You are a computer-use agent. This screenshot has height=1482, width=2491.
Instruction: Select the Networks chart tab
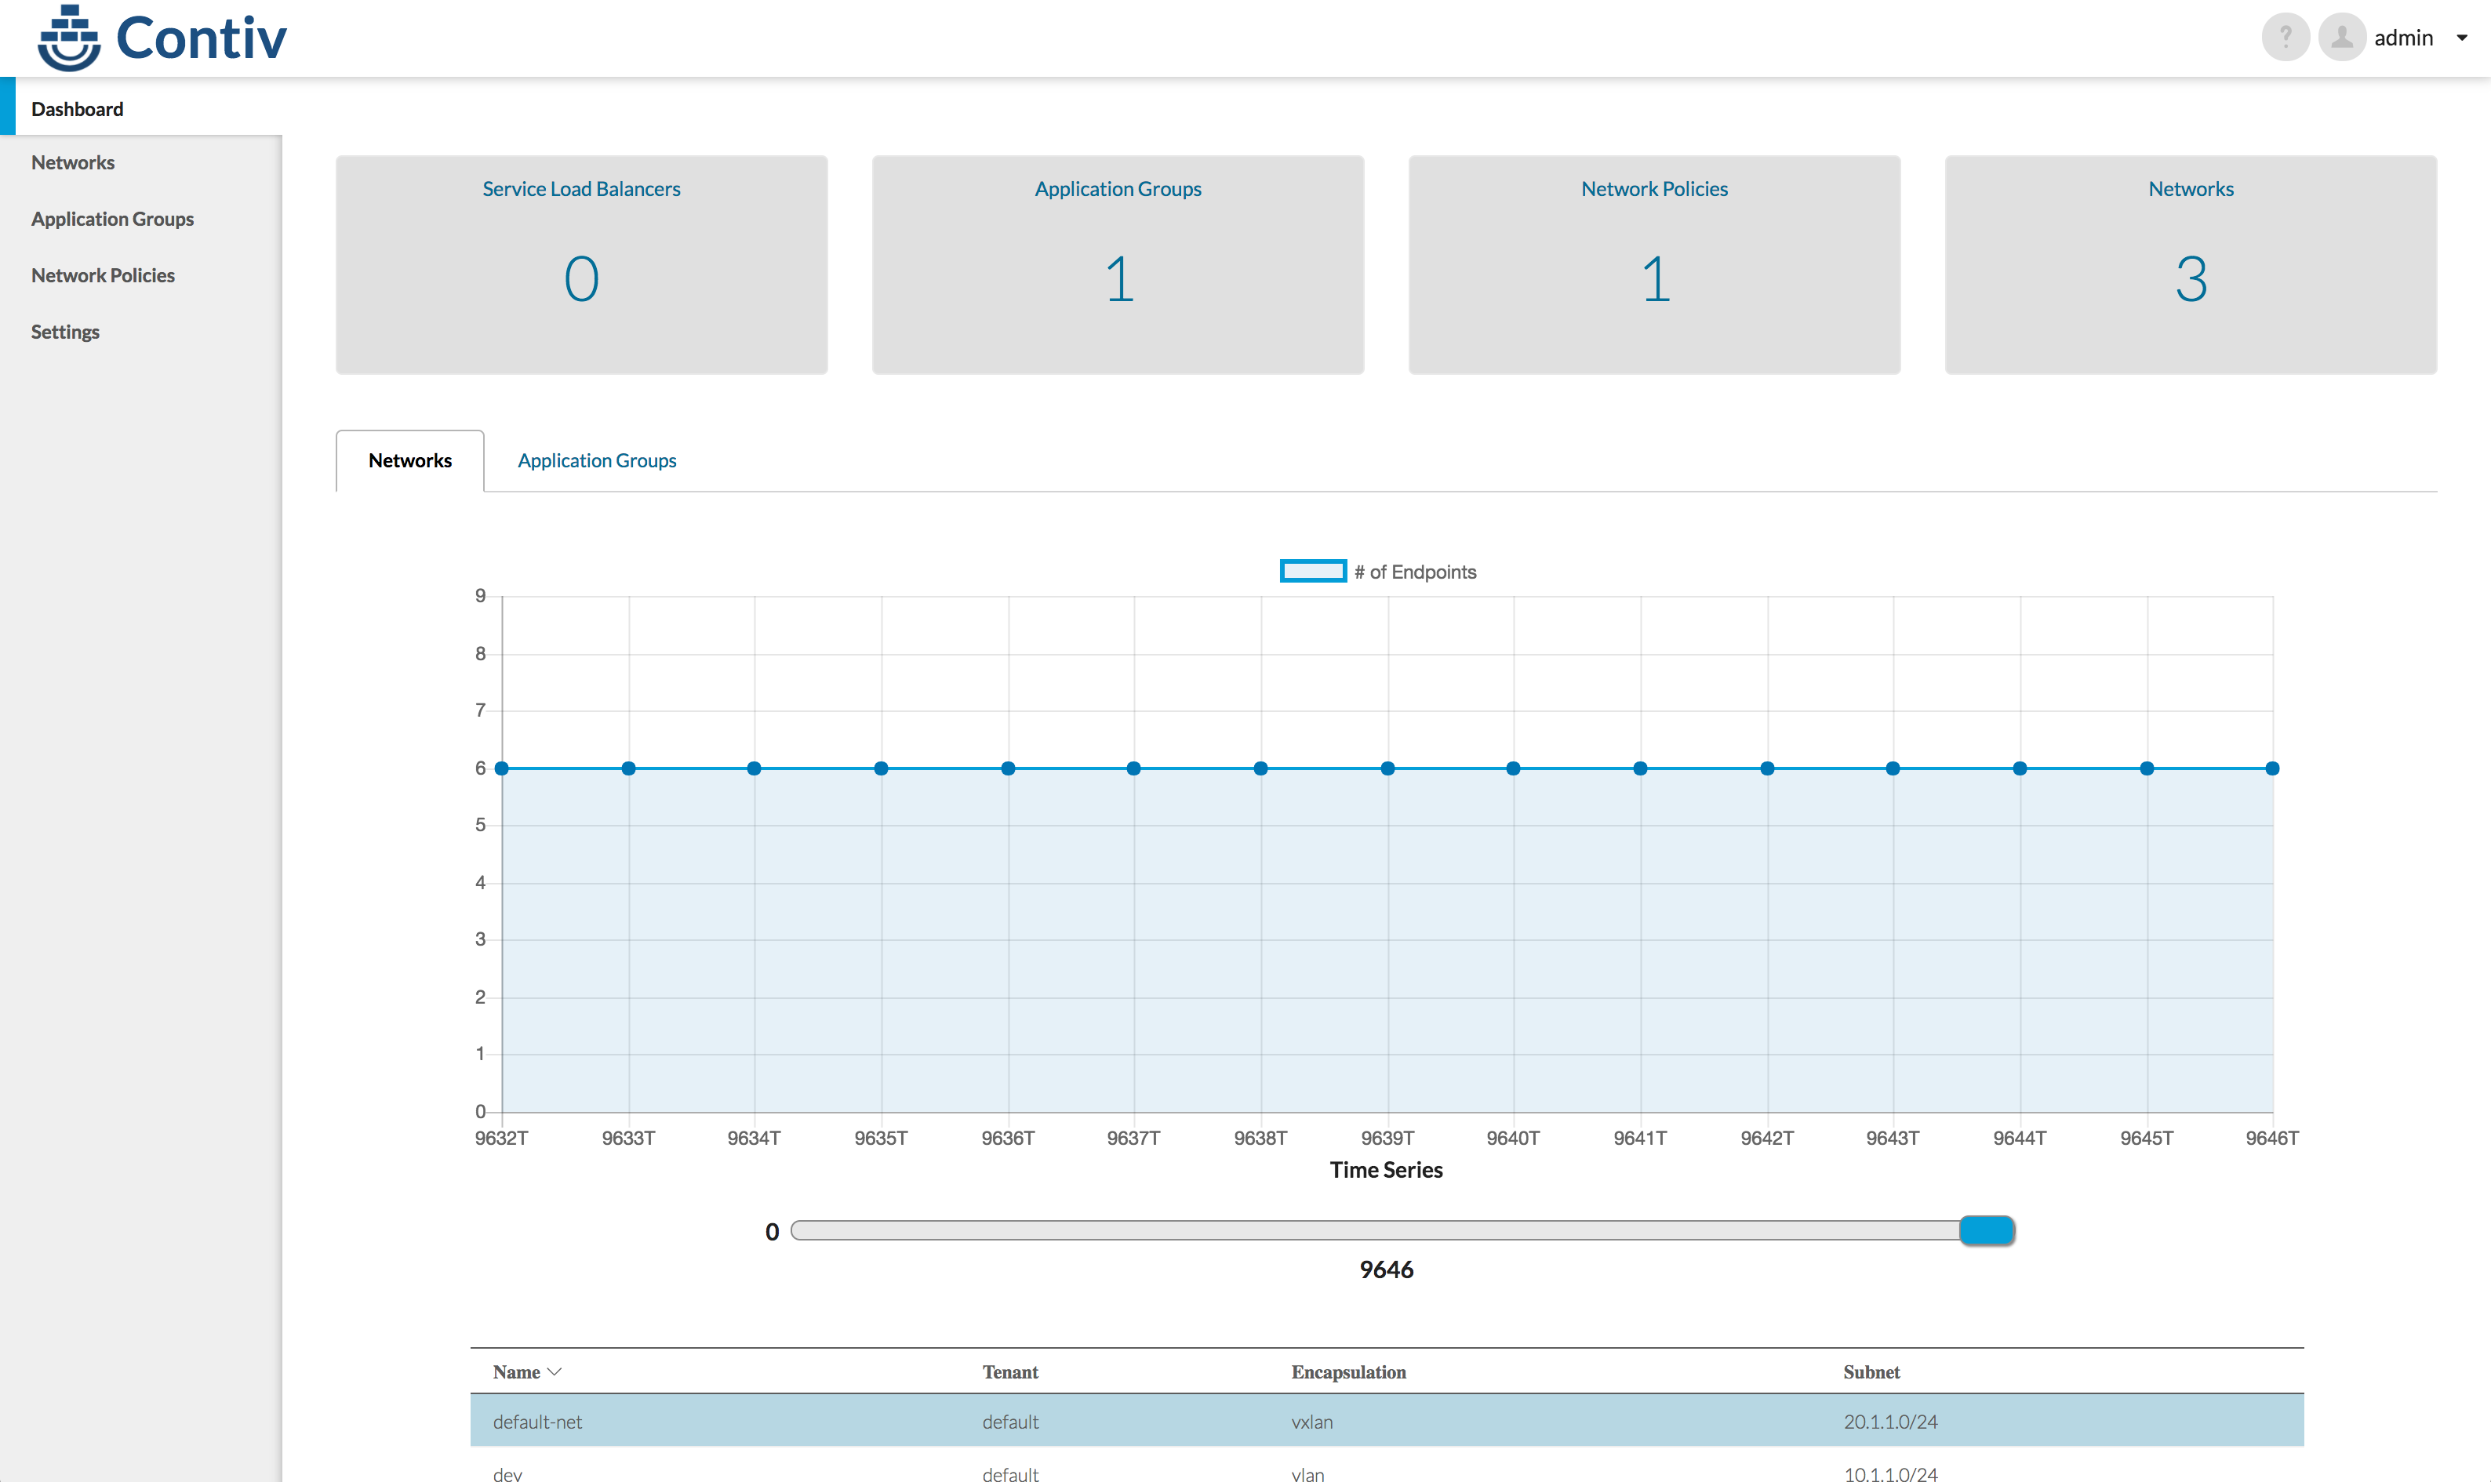click(409, 460)
